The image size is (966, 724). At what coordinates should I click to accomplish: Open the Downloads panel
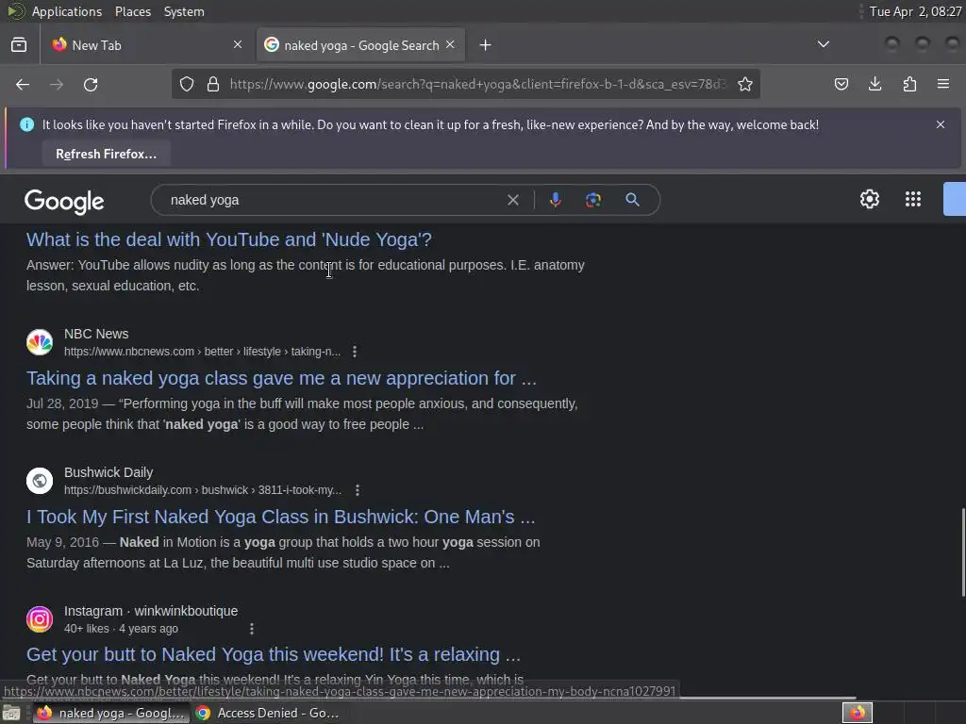874,84
